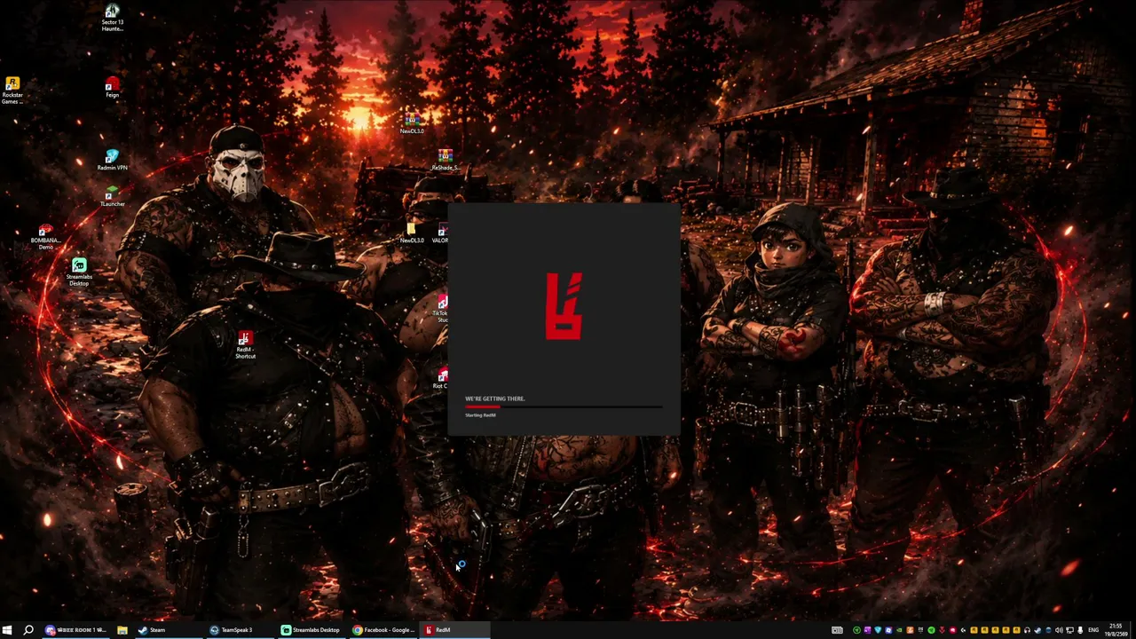The image size is (1136, 639).
Task: Open the taskbar search
Action: [28, 630]
